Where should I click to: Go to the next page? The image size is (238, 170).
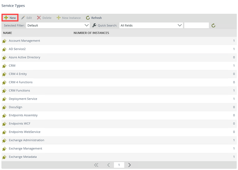[129, 165]
